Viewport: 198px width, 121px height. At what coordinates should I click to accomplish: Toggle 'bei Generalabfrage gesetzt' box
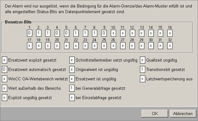[72, 88]
